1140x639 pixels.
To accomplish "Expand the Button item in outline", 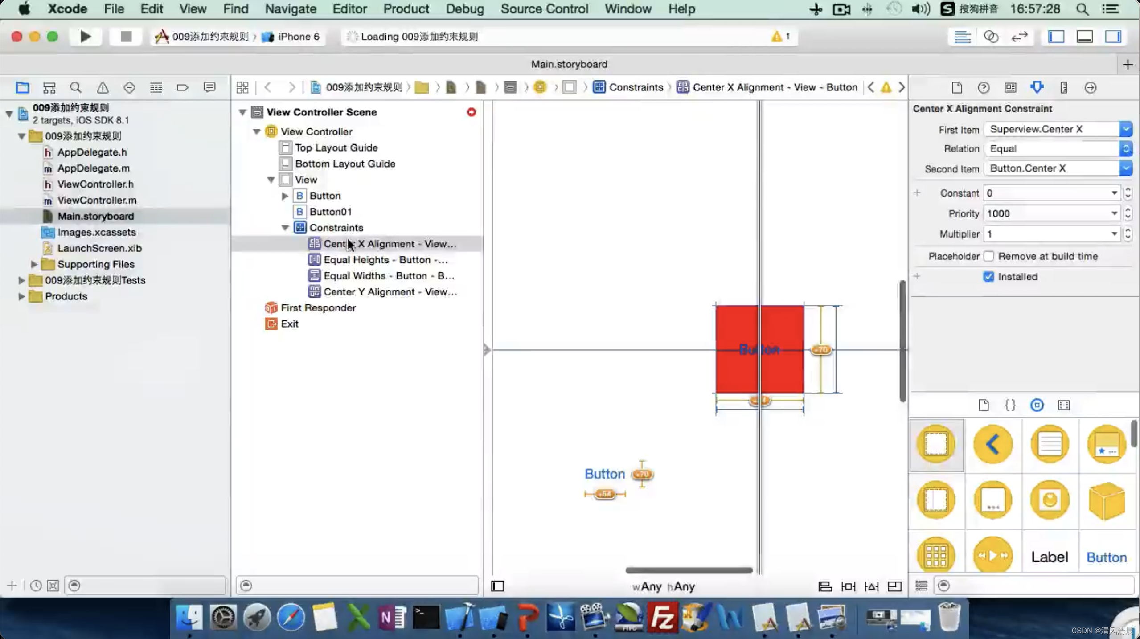I will 285,196.
